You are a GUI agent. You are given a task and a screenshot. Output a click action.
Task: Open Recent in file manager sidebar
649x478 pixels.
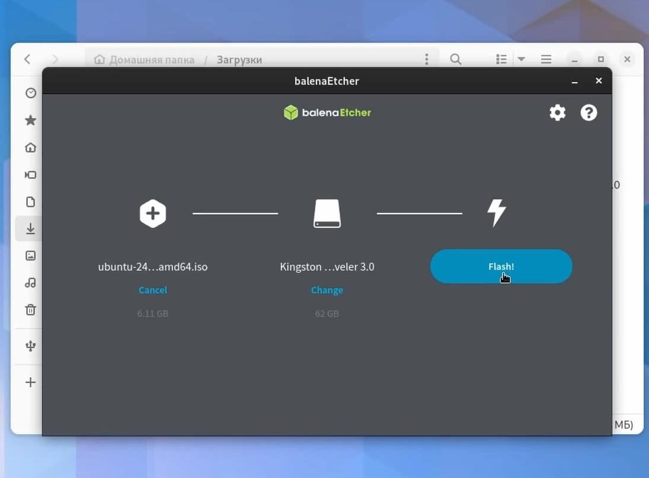pyautogui.click(x=31, y=93)
